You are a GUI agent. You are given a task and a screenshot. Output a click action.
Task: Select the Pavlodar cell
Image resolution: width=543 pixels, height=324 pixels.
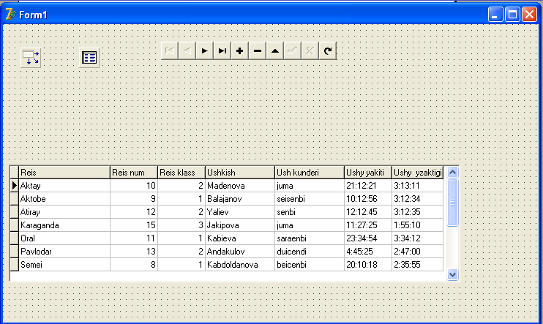coord(64,252)
